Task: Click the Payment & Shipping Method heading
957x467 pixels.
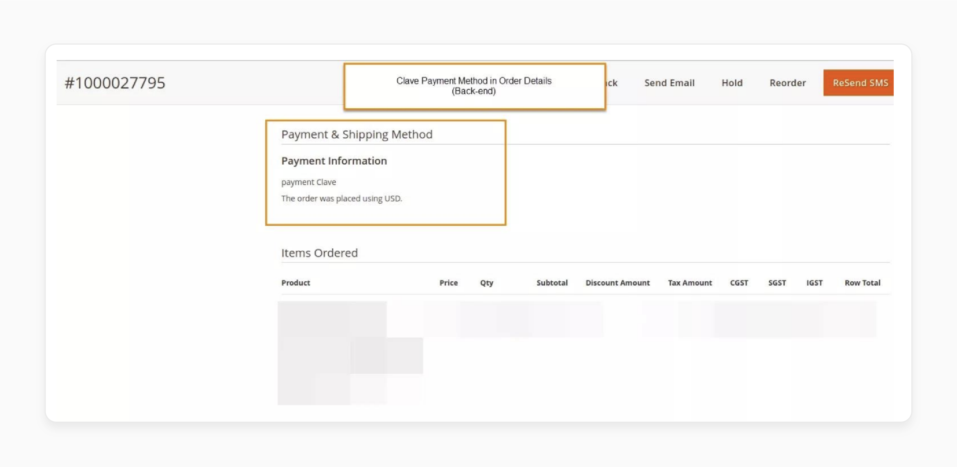Action: (x=357, y=134)
